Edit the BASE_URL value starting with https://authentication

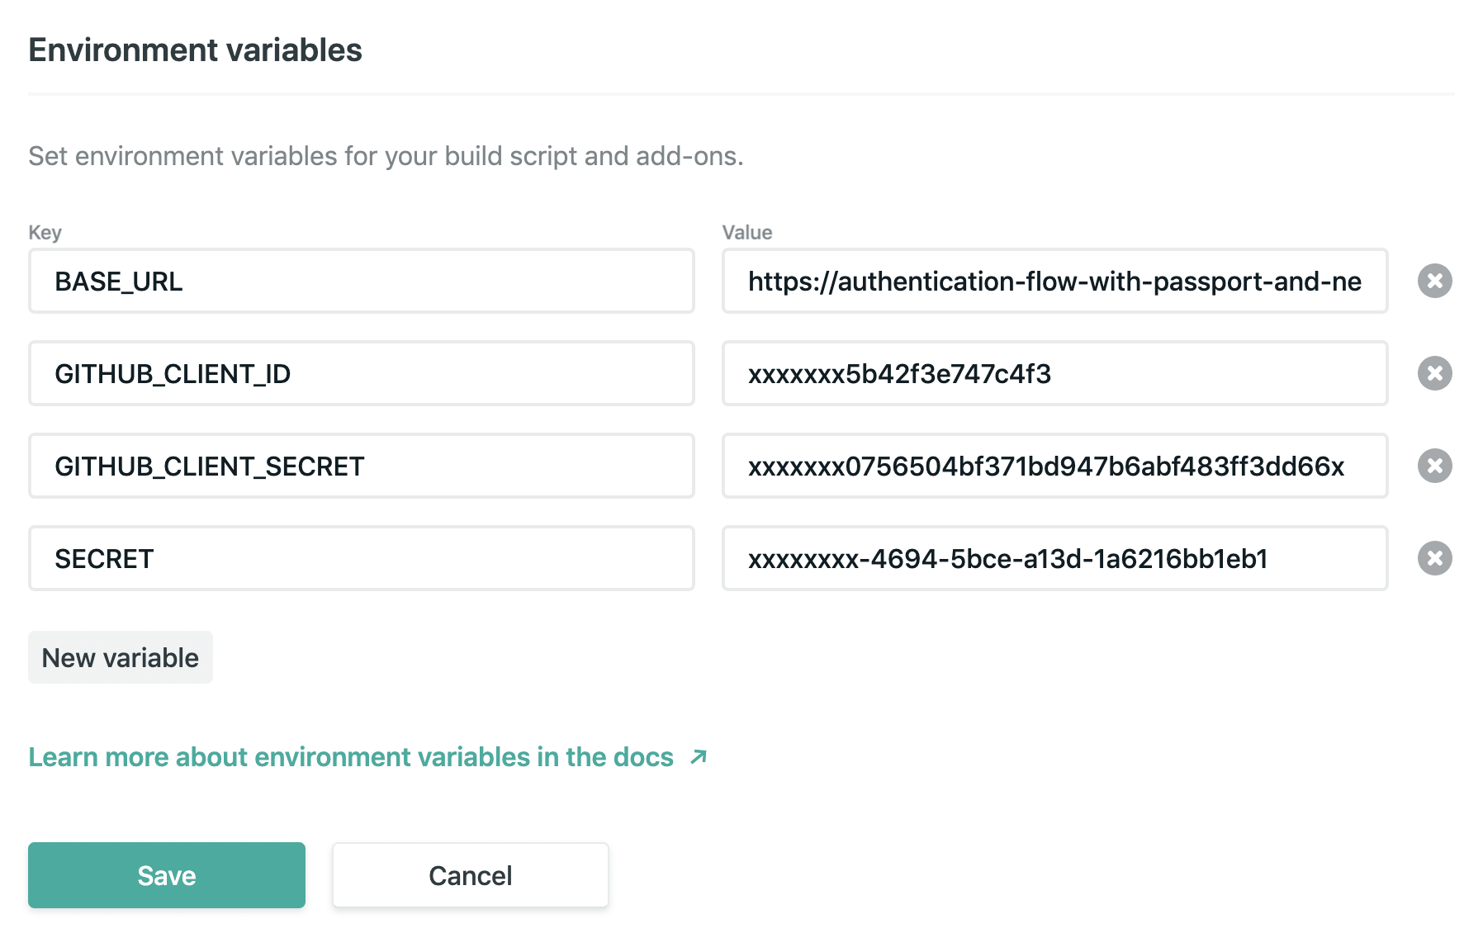pos(1054,281)
